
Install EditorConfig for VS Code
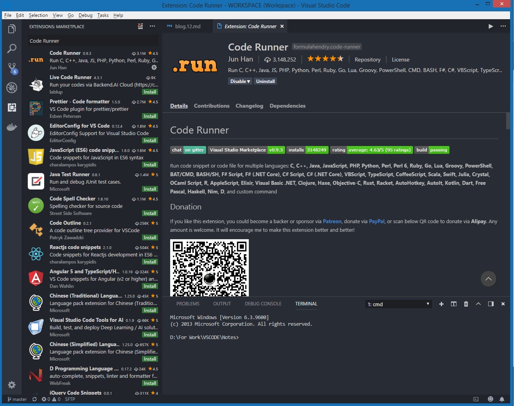click(150, 141)
